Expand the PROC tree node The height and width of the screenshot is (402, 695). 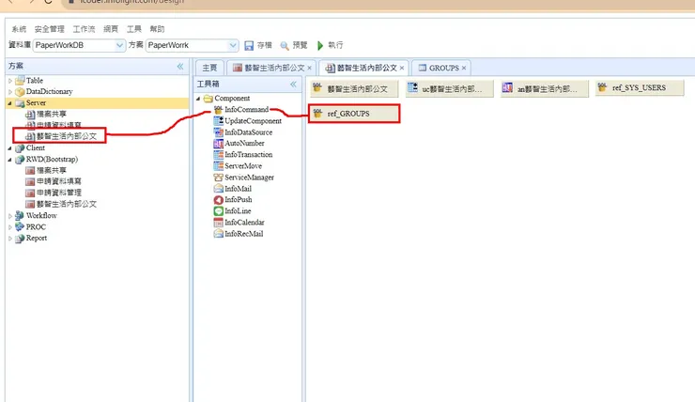coord(10,227)
